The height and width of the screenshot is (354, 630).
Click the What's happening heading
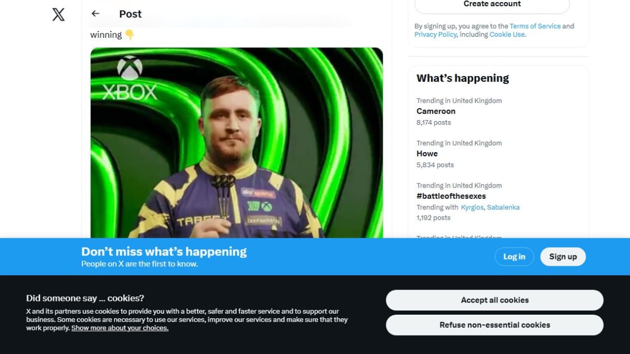(x=463, y=78)
